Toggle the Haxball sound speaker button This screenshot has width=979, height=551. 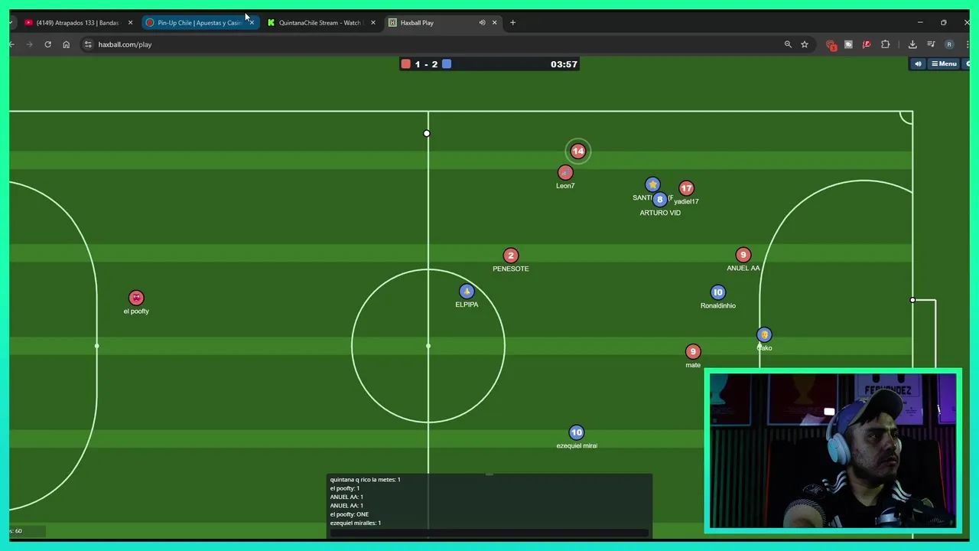[918, 64]
